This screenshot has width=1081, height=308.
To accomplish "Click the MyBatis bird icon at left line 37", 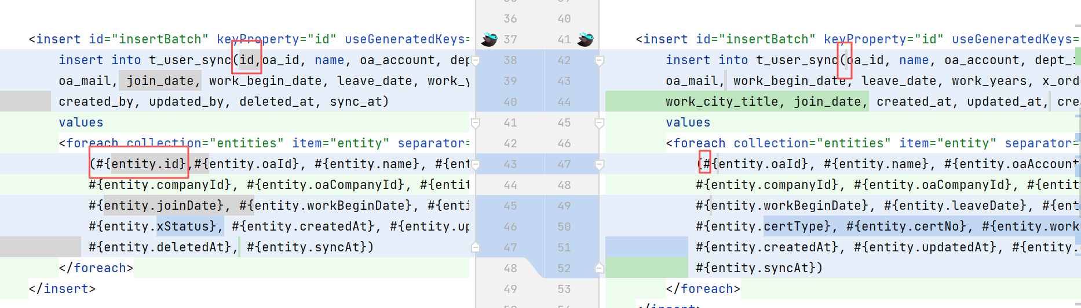I will tap(489, 39).
